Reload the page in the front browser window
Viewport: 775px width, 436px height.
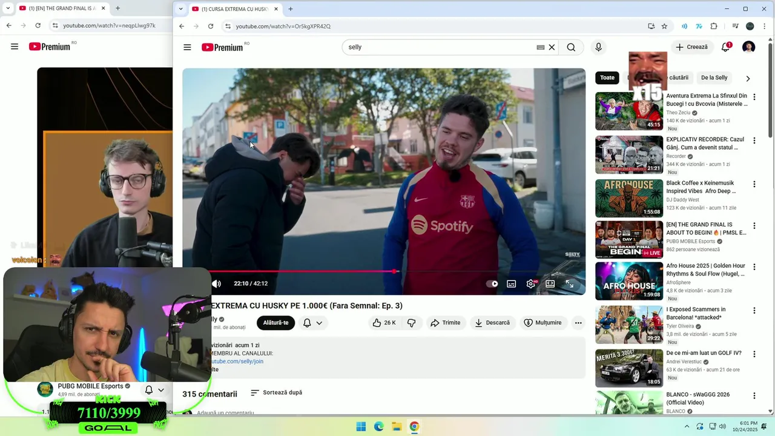(211, 26)
